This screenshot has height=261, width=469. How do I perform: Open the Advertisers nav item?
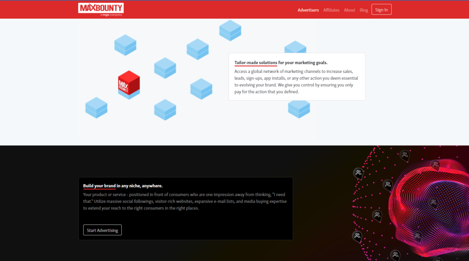(308, 10)
